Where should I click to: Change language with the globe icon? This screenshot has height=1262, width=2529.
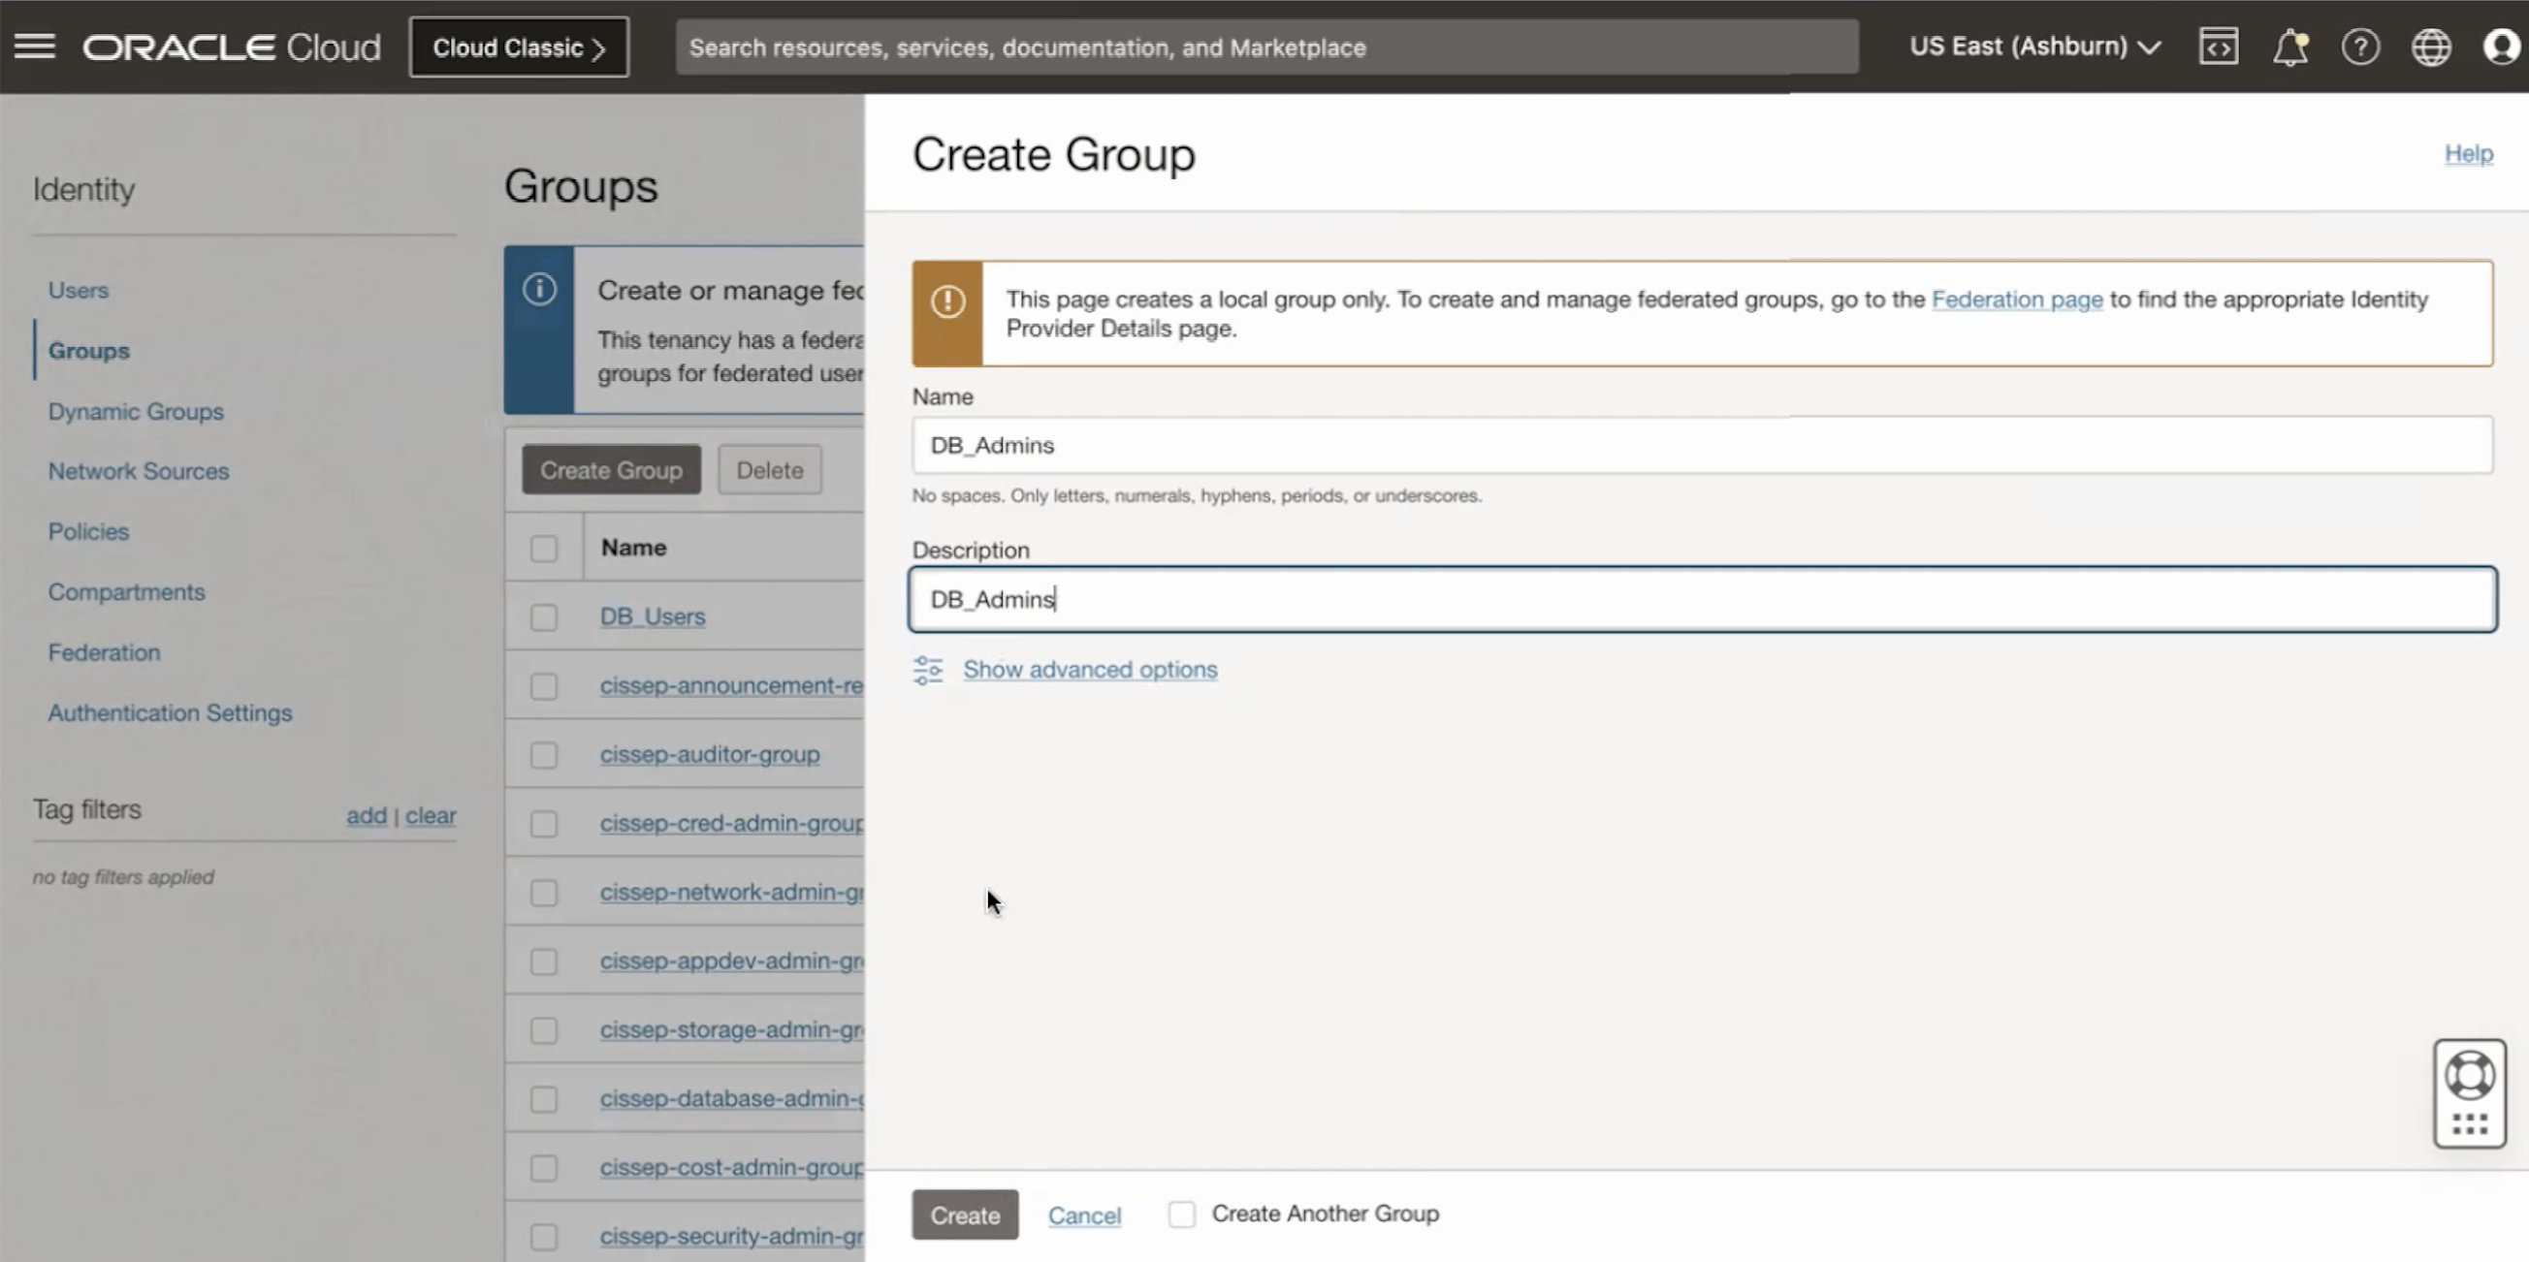[x=2432, y=47]
